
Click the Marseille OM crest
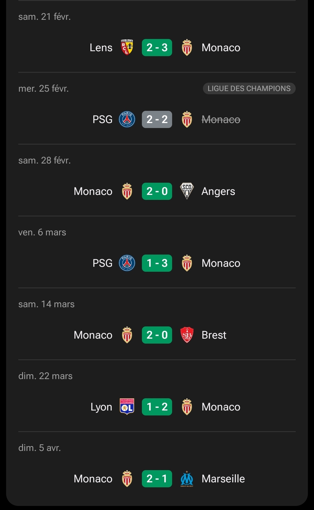point(187,479)
